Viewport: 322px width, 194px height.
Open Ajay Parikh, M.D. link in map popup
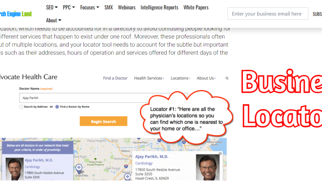click(x=152, y=156)
